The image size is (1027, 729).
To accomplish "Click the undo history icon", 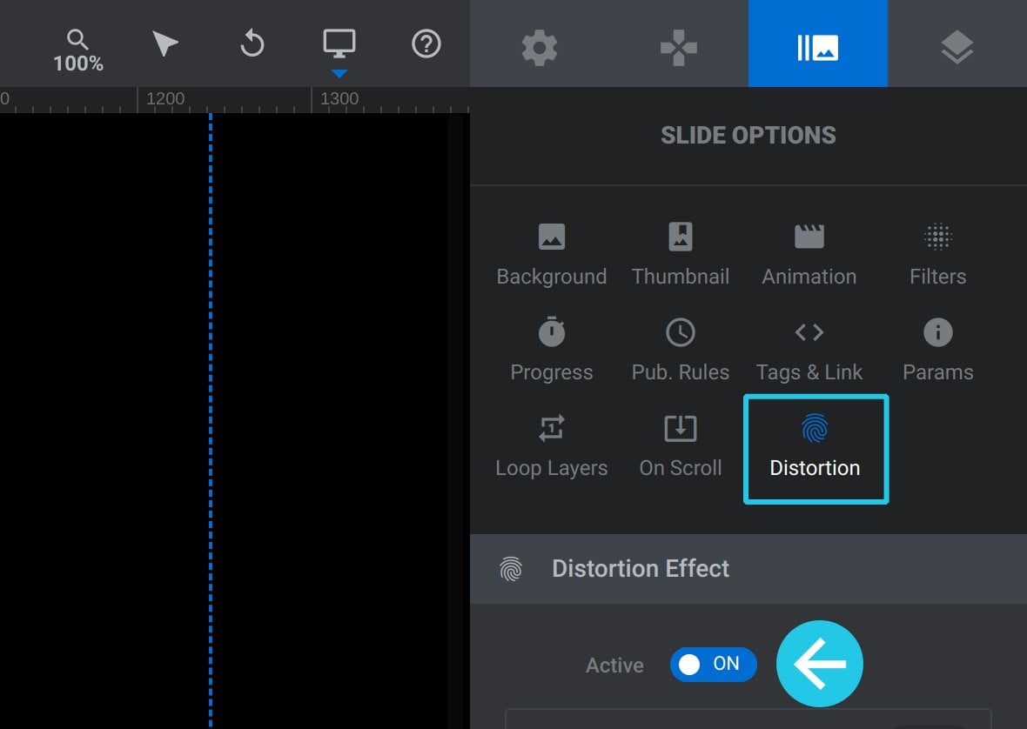I will pyautogui.click(x=252, y=43).
